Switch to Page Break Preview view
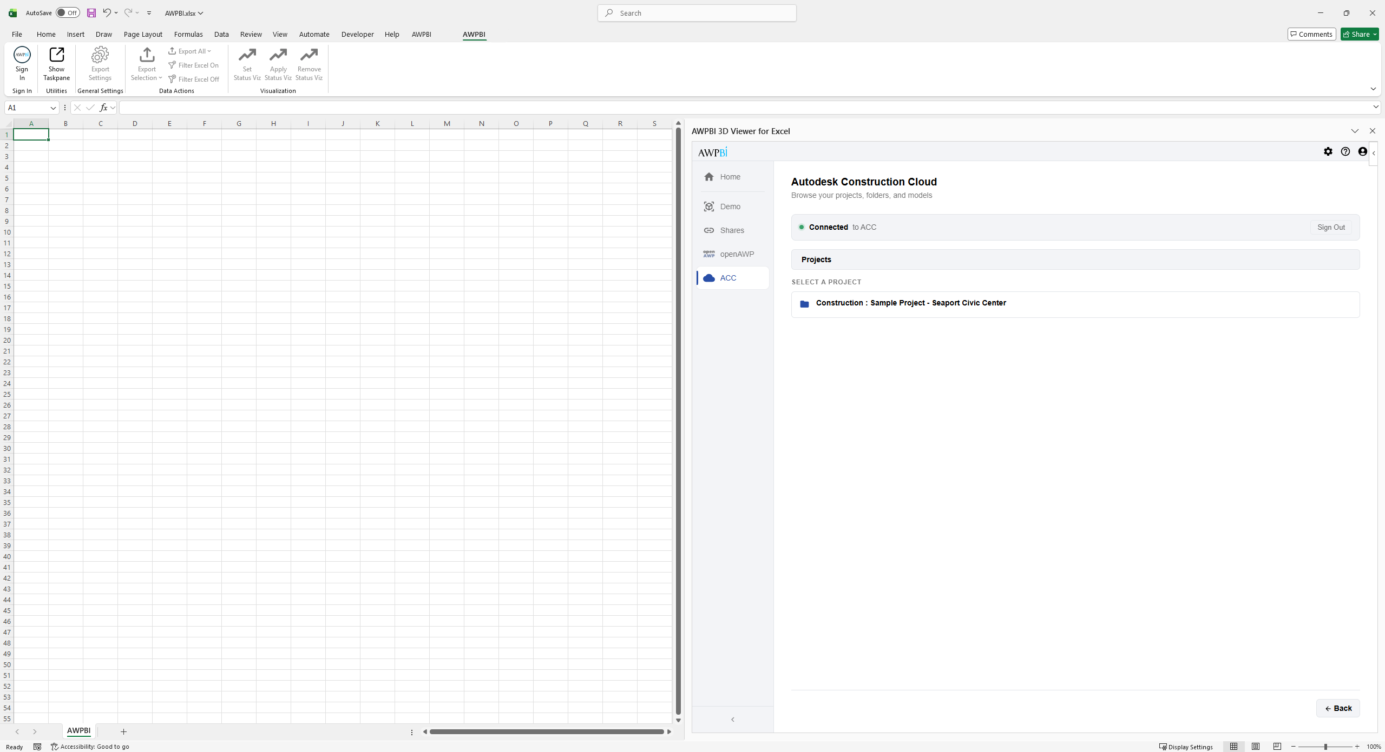The width and height of the screenshot is (1385, 752). pos(1277,747)
